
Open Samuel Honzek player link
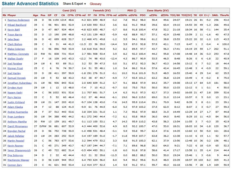[17, 78]
